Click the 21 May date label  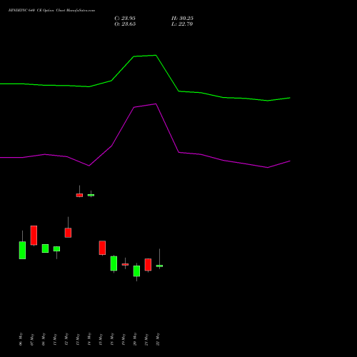click(x=146, y=339)
